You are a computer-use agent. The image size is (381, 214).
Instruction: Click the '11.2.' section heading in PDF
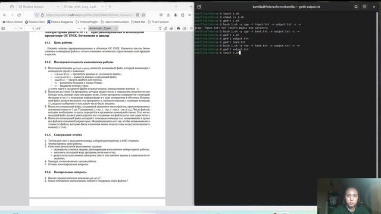coord(79,62)
